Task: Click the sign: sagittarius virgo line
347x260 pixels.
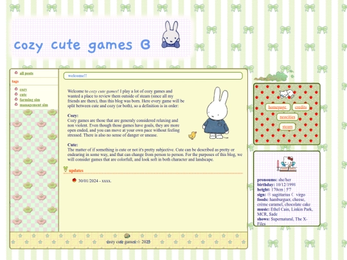Action: click(281, 195)
